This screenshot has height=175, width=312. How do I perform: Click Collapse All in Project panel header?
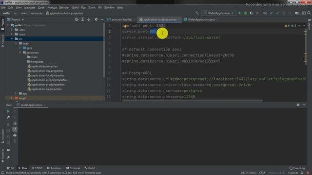point(89,19)
